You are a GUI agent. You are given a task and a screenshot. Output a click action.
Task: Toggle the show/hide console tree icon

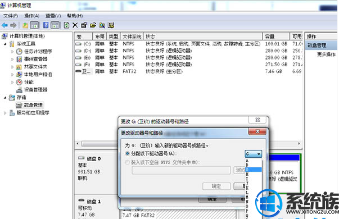[x=34, y=25]
